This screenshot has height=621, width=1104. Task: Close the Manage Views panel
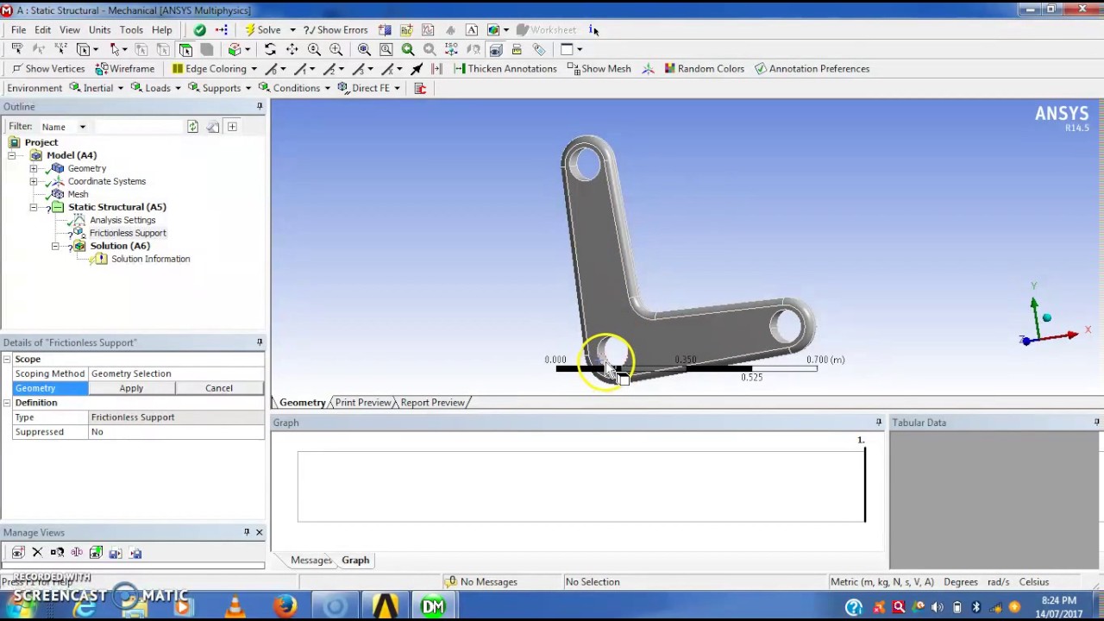pos(259,533)
